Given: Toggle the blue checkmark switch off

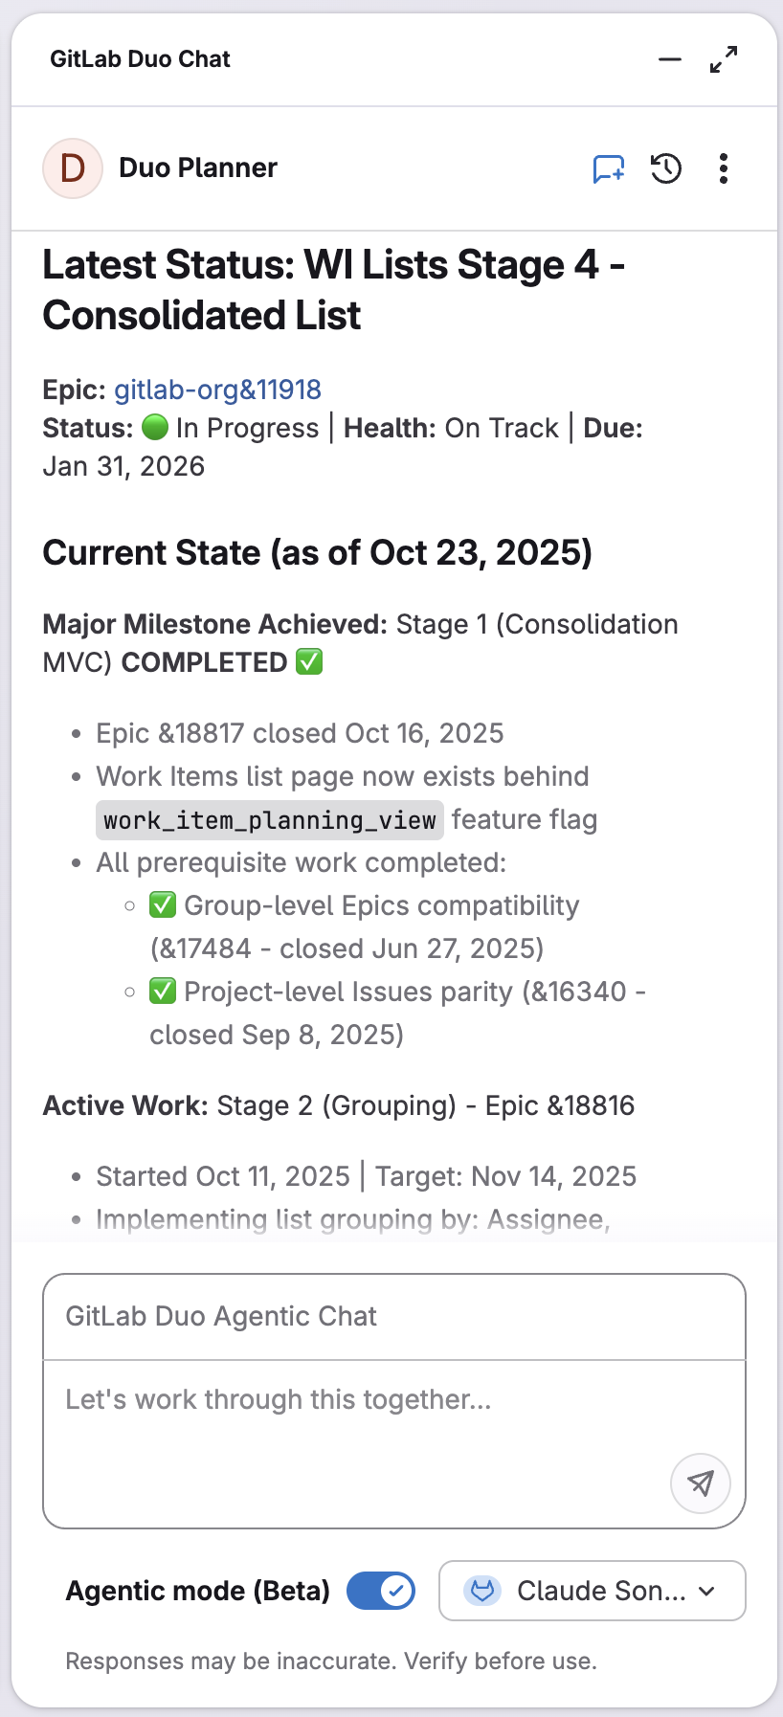Looking at the screenshot, I should (380, 1591).
